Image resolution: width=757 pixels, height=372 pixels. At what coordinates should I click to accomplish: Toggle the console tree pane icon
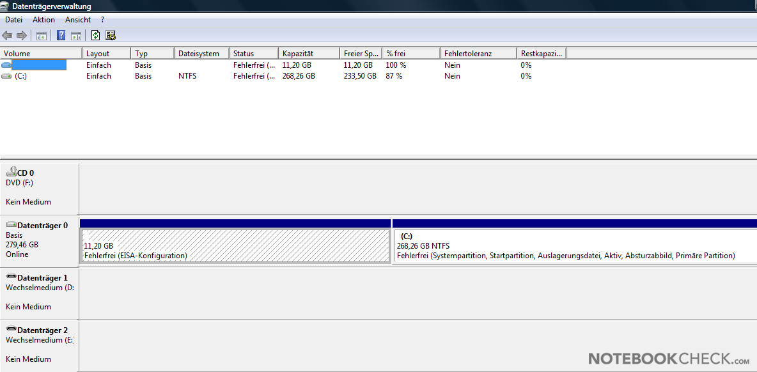(x=42, y=35)
